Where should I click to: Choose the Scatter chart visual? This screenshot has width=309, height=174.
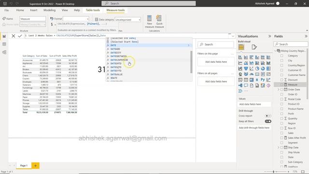252,69
